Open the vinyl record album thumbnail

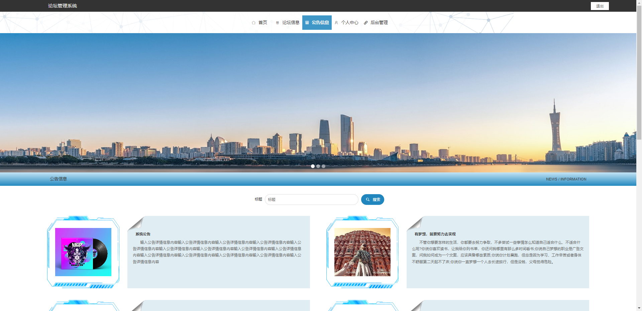[x=83, y=252]
